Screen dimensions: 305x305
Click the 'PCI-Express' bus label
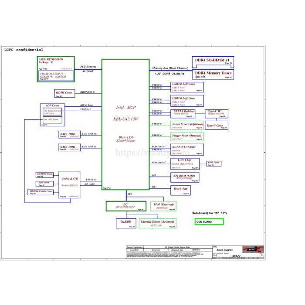[88, 67]
